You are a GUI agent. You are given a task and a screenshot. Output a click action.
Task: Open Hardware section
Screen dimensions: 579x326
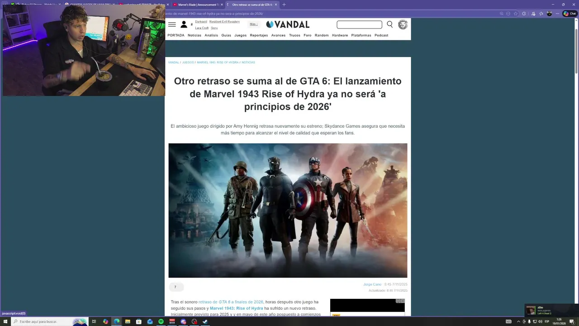[x=340, y=35]
